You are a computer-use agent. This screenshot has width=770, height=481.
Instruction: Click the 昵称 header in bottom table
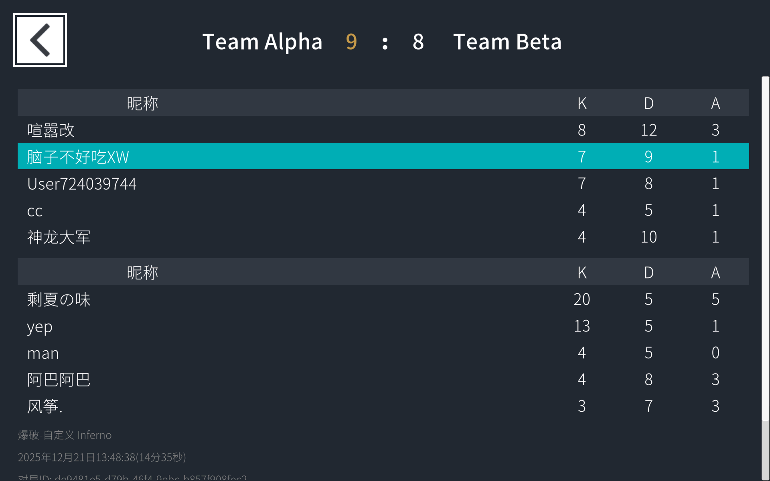point(142,272)
